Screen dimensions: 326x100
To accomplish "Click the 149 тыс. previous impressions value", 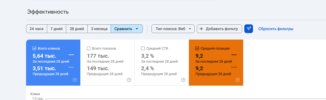I will click(x=98, y=68).
